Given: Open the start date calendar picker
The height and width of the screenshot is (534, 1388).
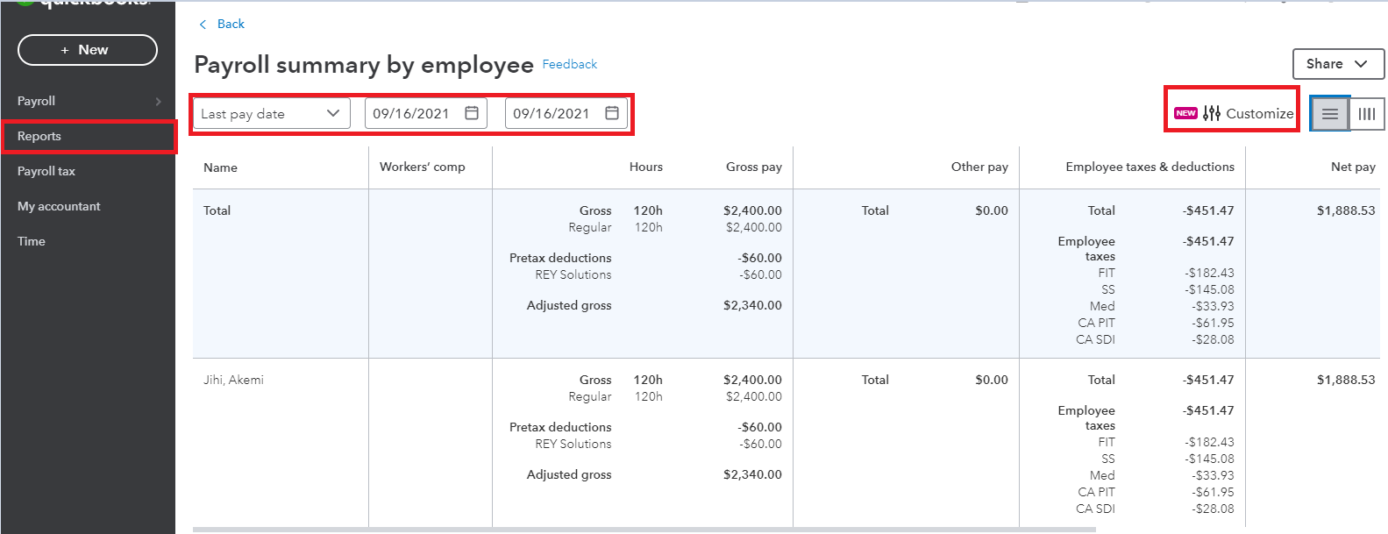Looking at the screenshot, I should (472, 113).
